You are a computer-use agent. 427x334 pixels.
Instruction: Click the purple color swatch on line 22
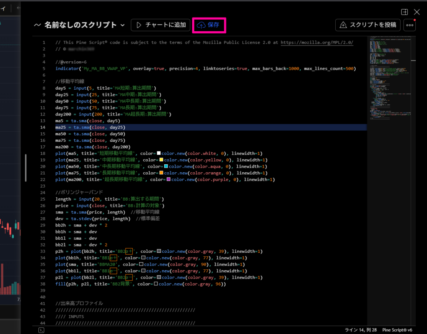point(169,180)
